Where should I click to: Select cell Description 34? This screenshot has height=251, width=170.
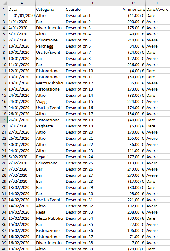[x=93, y=218]
